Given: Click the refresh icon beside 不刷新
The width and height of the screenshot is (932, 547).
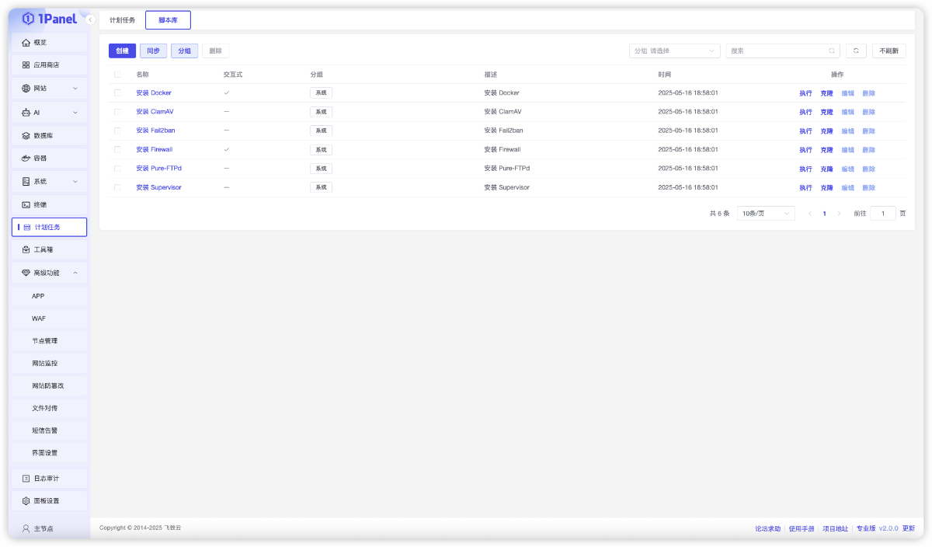Looking at the screenshot, I should pyautogui.click(x=856, y=50).
